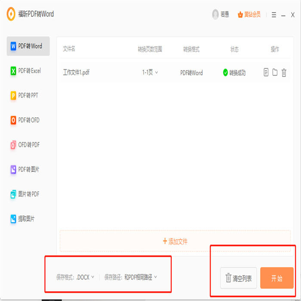Image resolution: width=301 pixels, height=301 pixels.
Task: Click the PDF转Word format cell
Action: pos(191,73)
